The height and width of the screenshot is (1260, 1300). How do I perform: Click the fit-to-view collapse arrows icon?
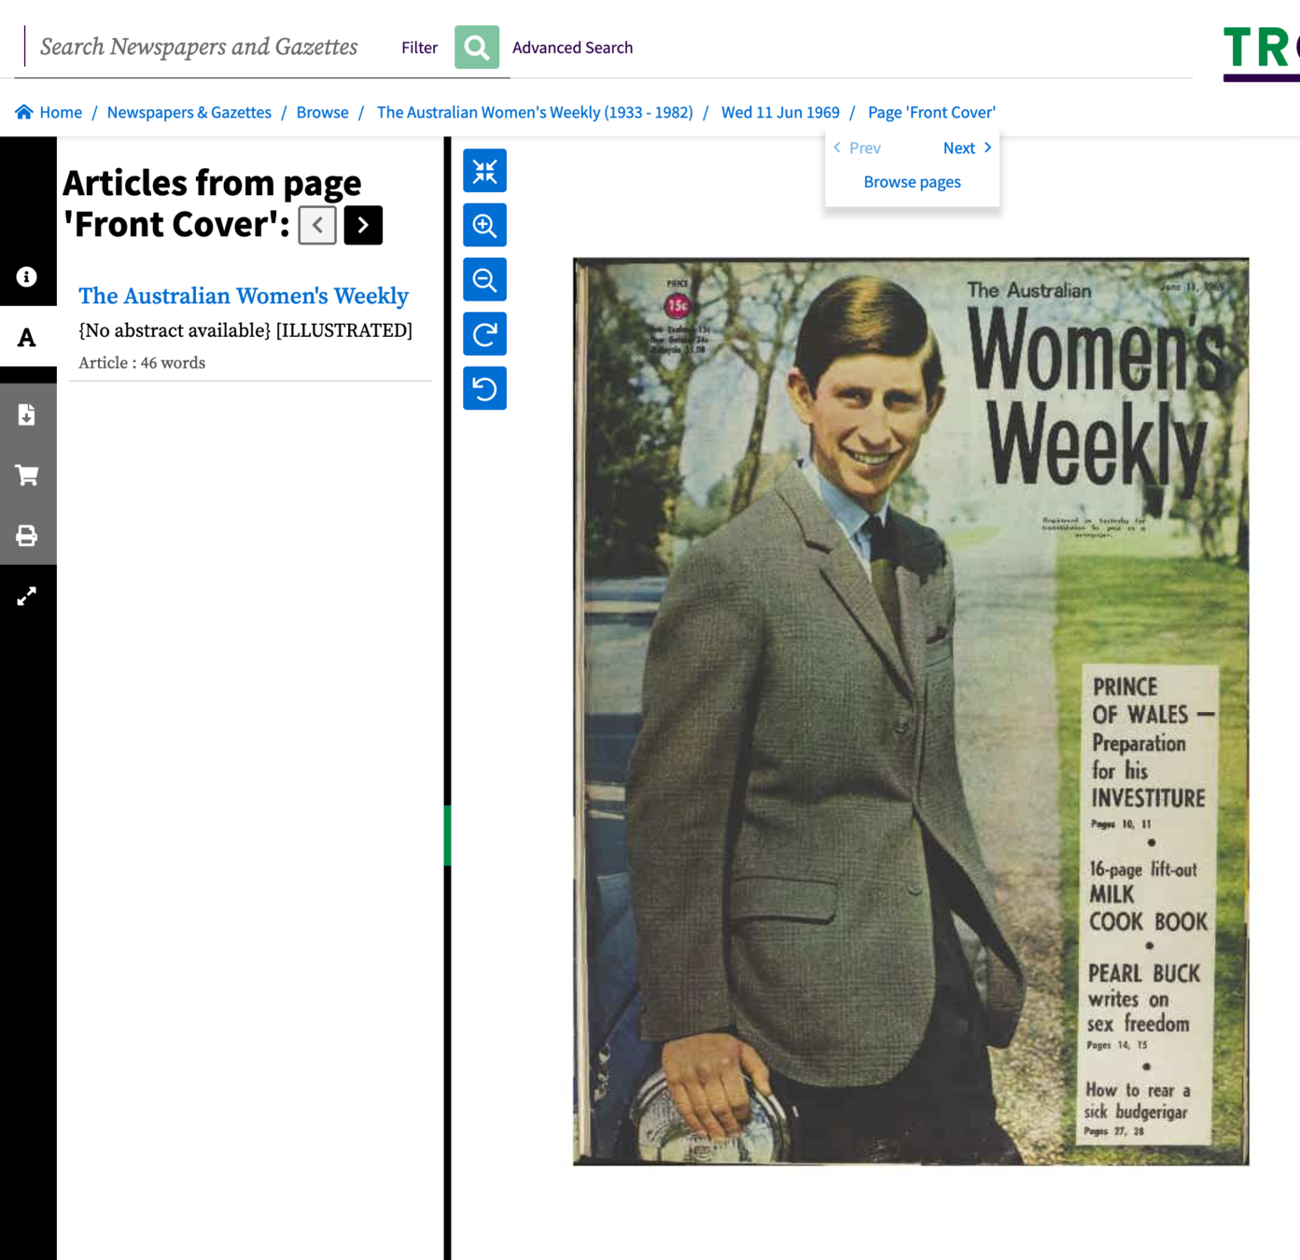click(x=484, y=171)
